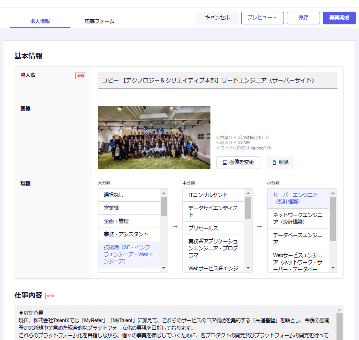Click scroll up arrow of 小分類 list
Viewport: 359px width, 340px height.
pyautogui.click(x=333, y=192)
